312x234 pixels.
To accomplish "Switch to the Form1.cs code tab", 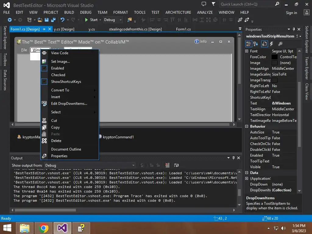I will tap(183, 29).
